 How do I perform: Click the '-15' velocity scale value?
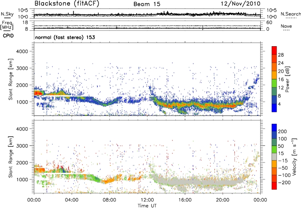283,161
